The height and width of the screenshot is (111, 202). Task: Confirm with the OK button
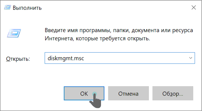(84, 93)
